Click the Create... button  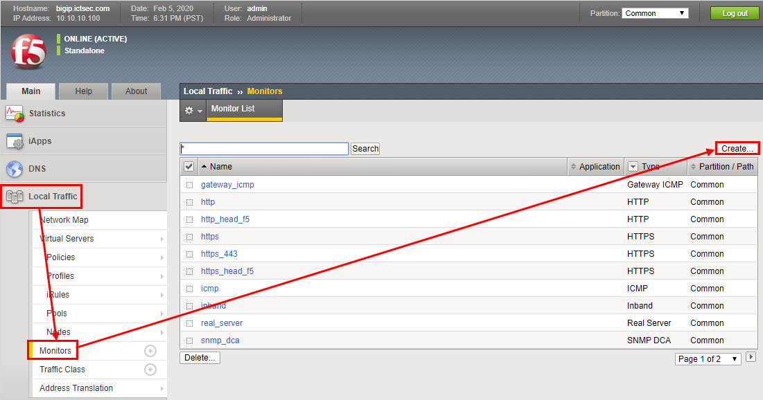pyautogui.click(x=737, y=149)
